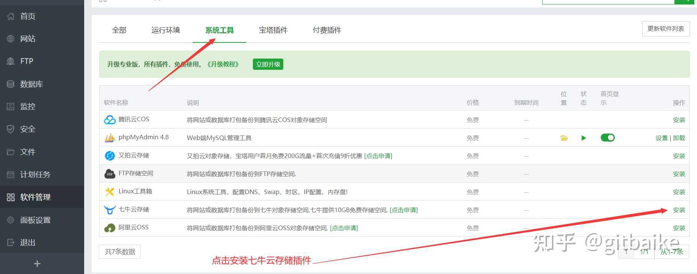This screenshot has height=274, width=697.
Task: Install the 阿里云OSS plugin
Action: [x=679, y=228]
